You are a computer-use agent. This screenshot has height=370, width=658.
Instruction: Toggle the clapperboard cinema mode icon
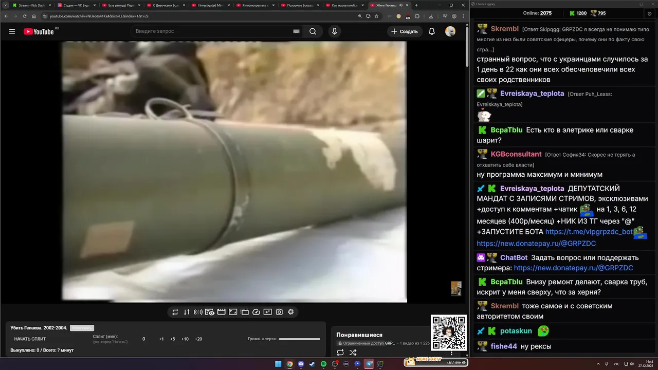click(222, 312)
